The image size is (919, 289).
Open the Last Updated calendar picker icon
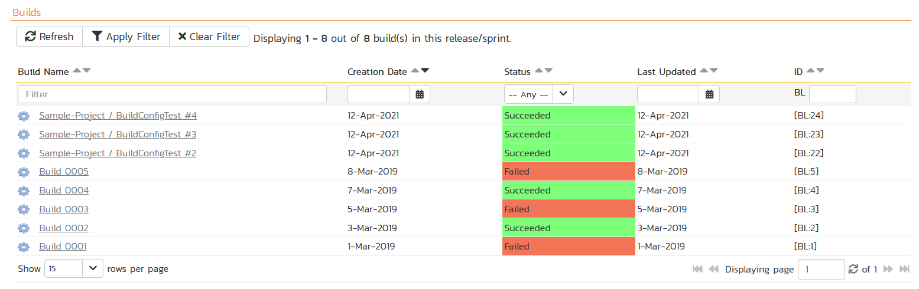click(x=709, y=94)
